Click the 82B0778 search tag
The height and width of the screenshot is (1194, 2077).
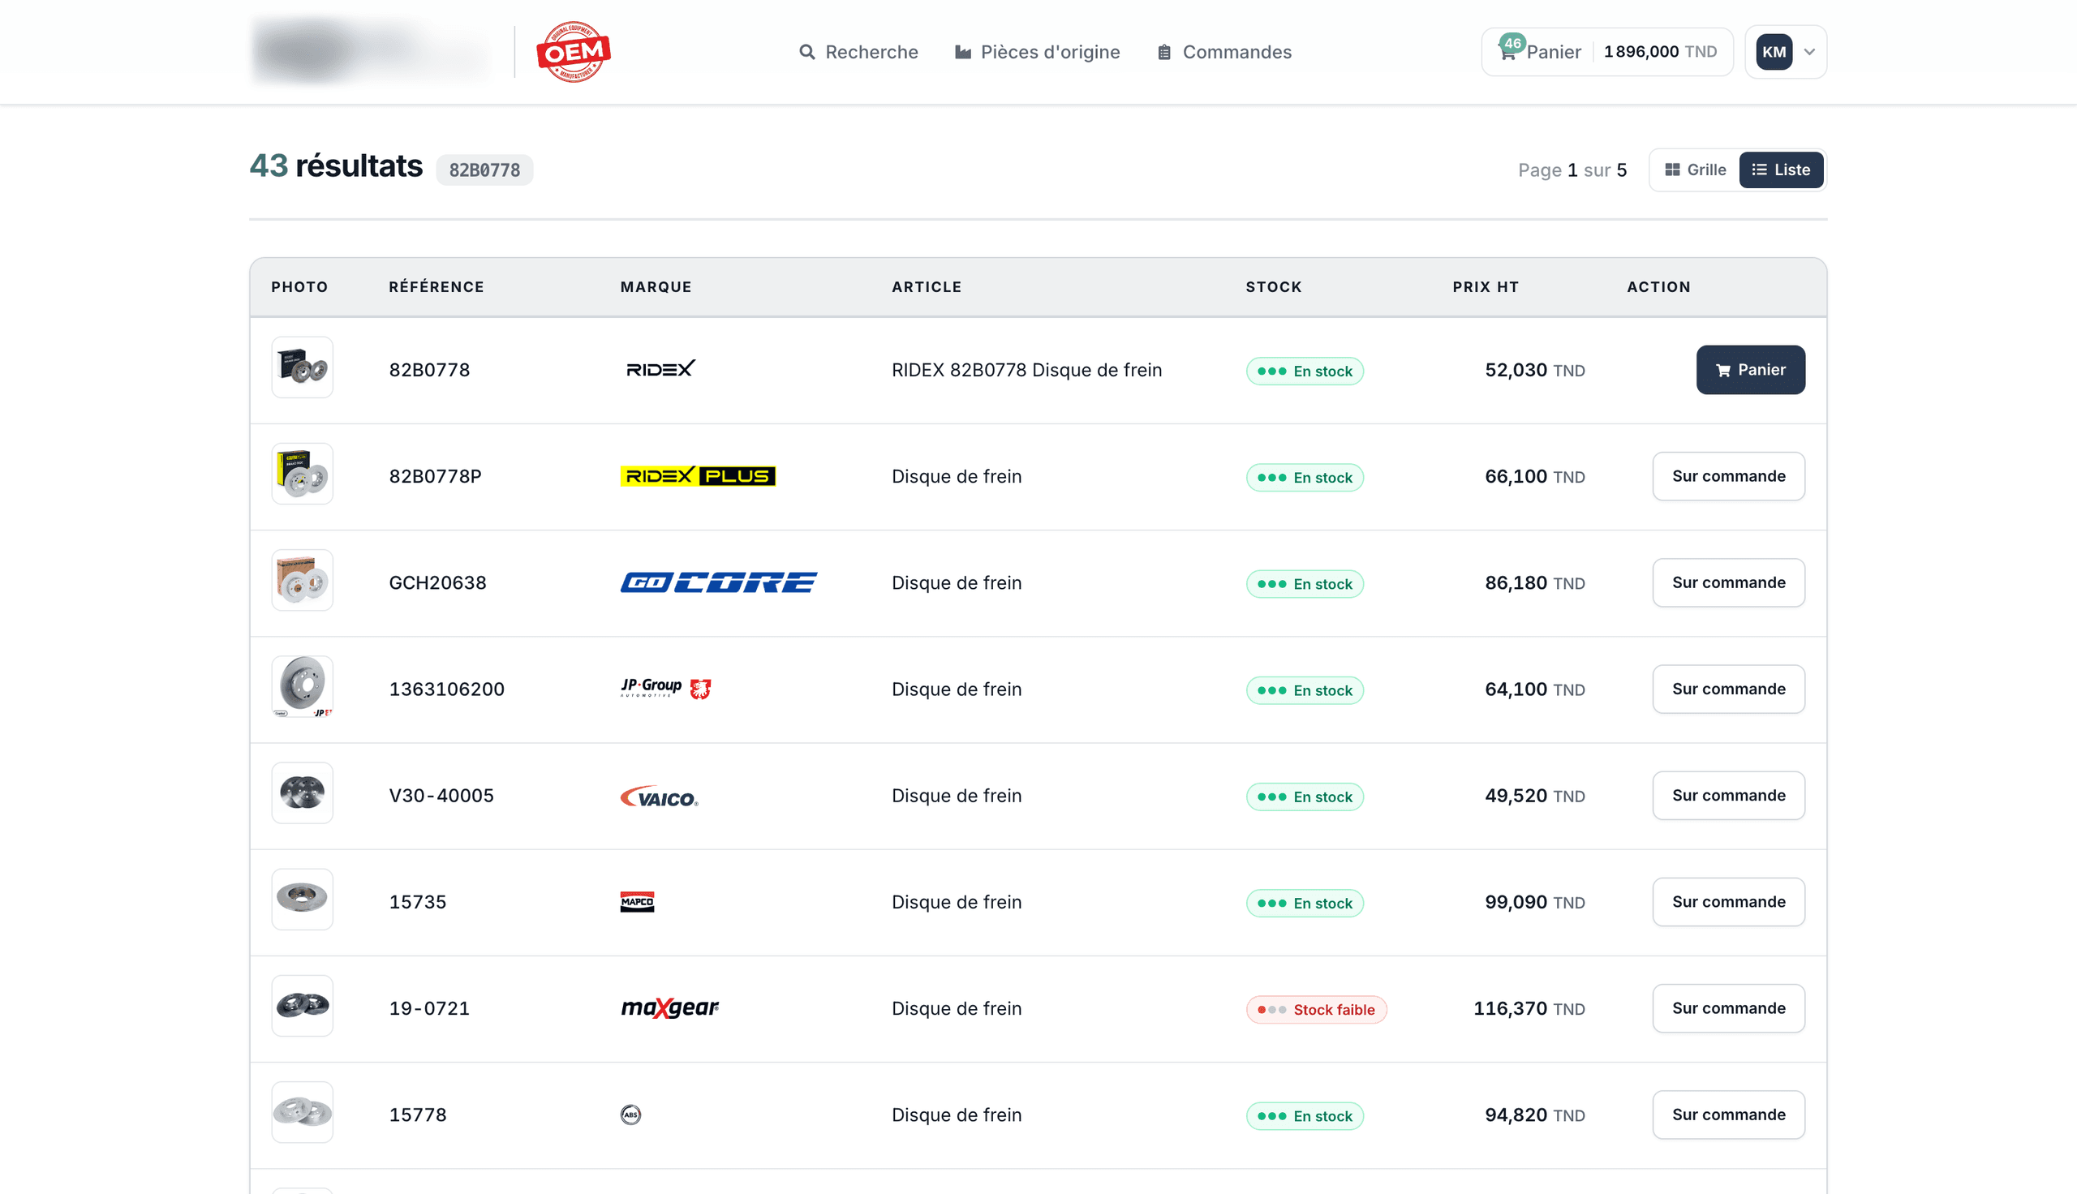point(484,170)
